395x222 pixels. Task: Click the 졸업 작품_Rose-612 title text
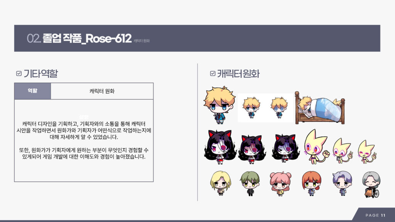coord(87,38)
